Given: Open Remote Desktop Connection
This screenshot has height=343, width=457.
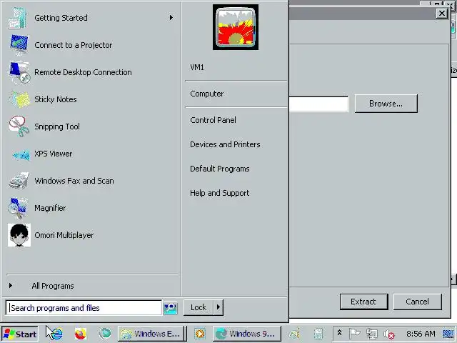Looking at the screenshot, I should point(83,72).
